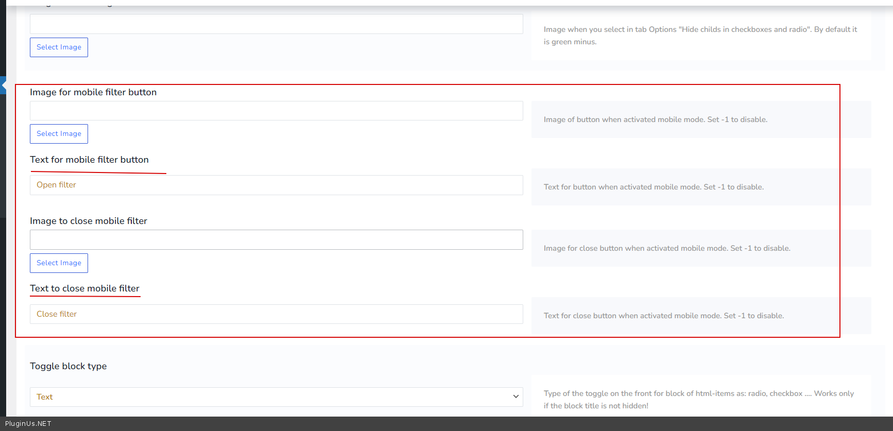Image resolution: width=893 pixels, height=431 pixels.
Task: Click the Text for close button help description
Action: pos(663,316)
